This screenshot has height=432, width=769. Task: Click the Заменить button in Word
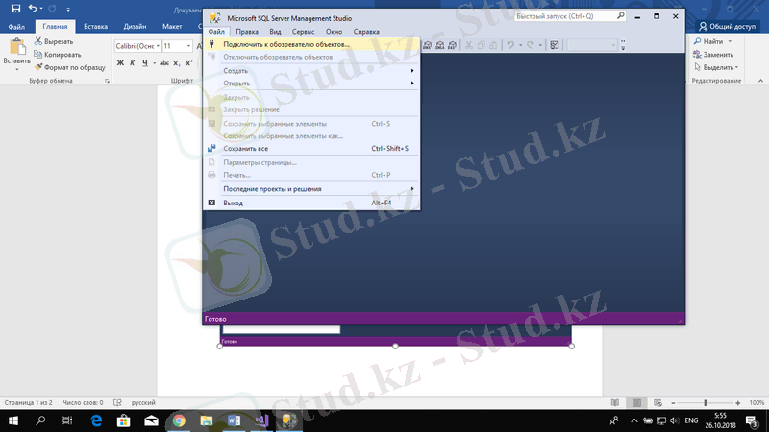(713, 55)
